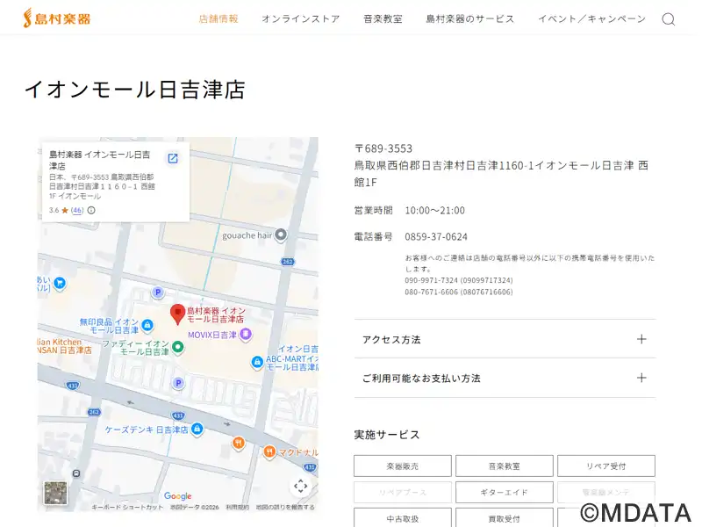Image resolution: width=702 pixels, height=527 pixels.
Task: Click phone number 0859-37-0624
Action: pyautogui.click(x=436, y=236)
